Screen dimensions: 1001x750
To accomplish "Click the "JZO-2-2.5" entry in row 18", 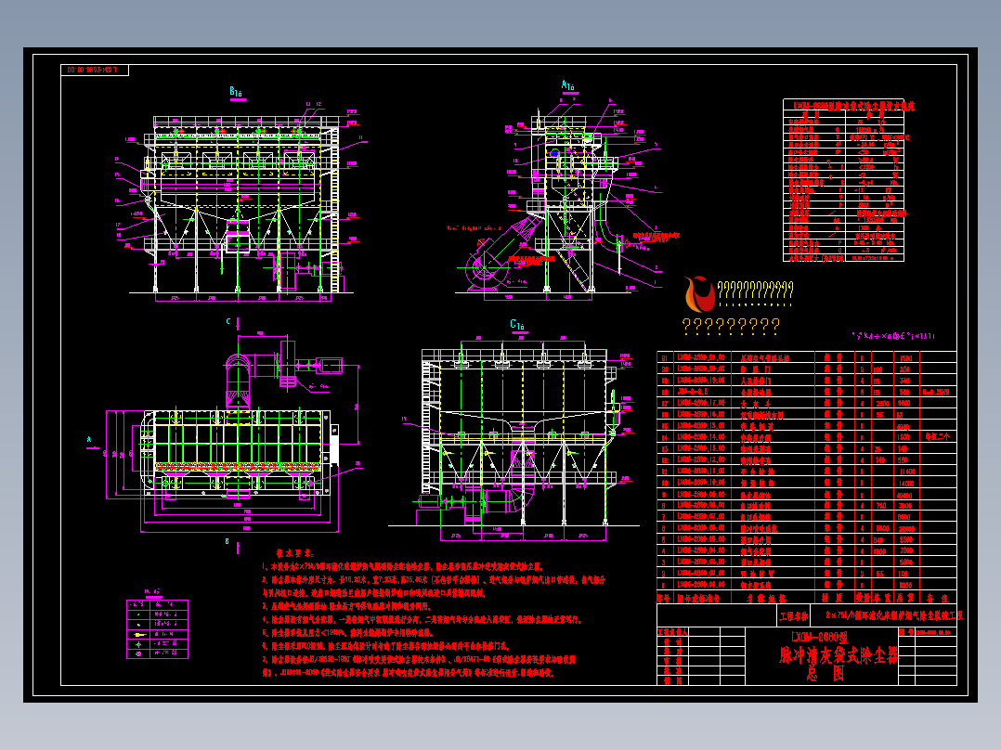I will (693, 392).
